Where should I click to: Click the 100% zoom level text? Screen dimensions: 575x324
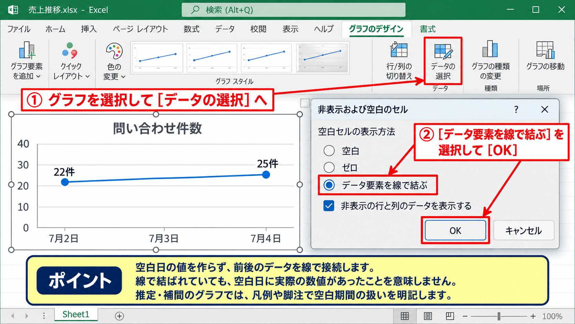tap(552, 316)
